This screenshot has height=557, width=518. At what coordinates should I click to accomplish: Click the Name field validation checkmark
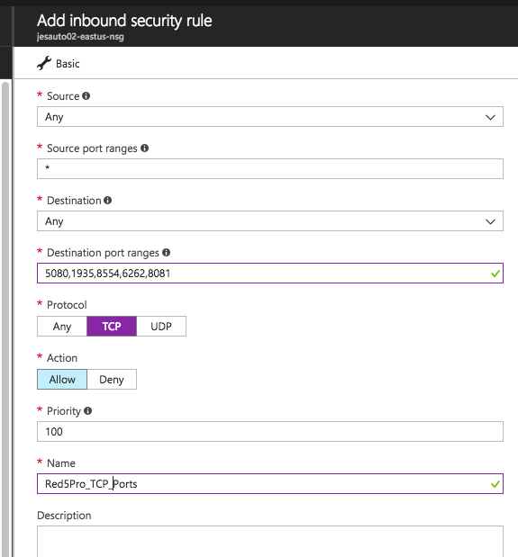point(495,484)
